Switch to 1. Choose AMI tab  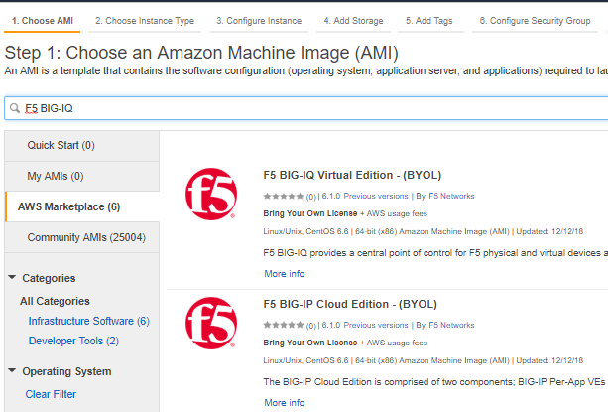tap(43, 21)
